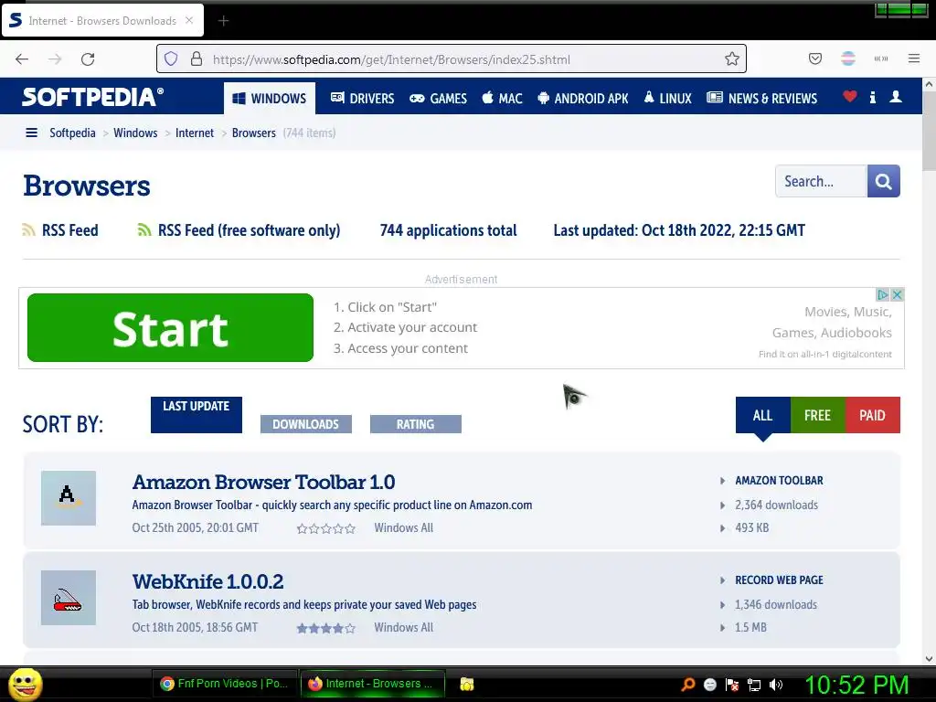The image size is (936, 702).
Task: Open the smiley start menu button
Action: tap(25, 684)
